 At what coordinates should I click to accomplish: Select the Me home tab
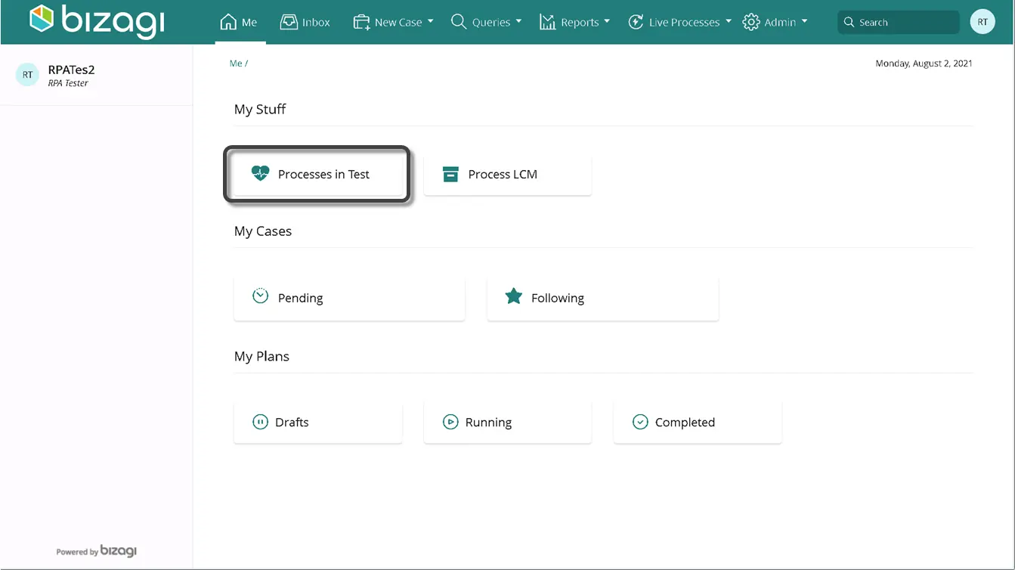click(238, 22)
